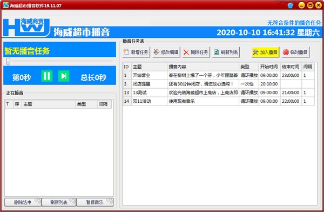Image resolution: width=324 pixels, height=212 pixels.
Task: Click 删除选中 below the now-playing list
Action: (23, 202)
